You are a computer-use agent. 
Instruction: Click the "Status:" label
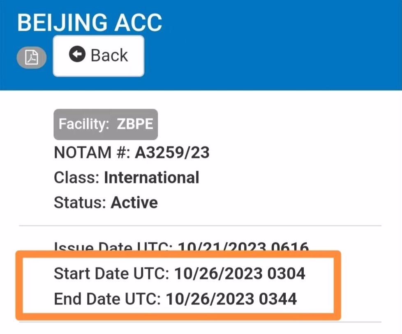click(81, 203)
